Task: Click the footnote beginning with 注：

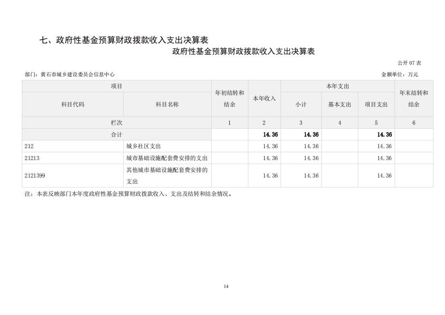Action: coord(129,194)
